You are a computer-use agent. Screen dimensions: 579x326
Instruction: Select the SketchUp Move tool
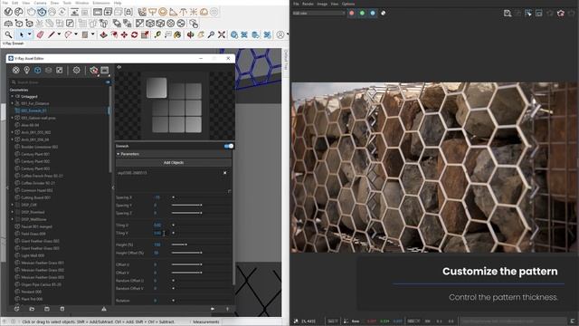(124, 34)
